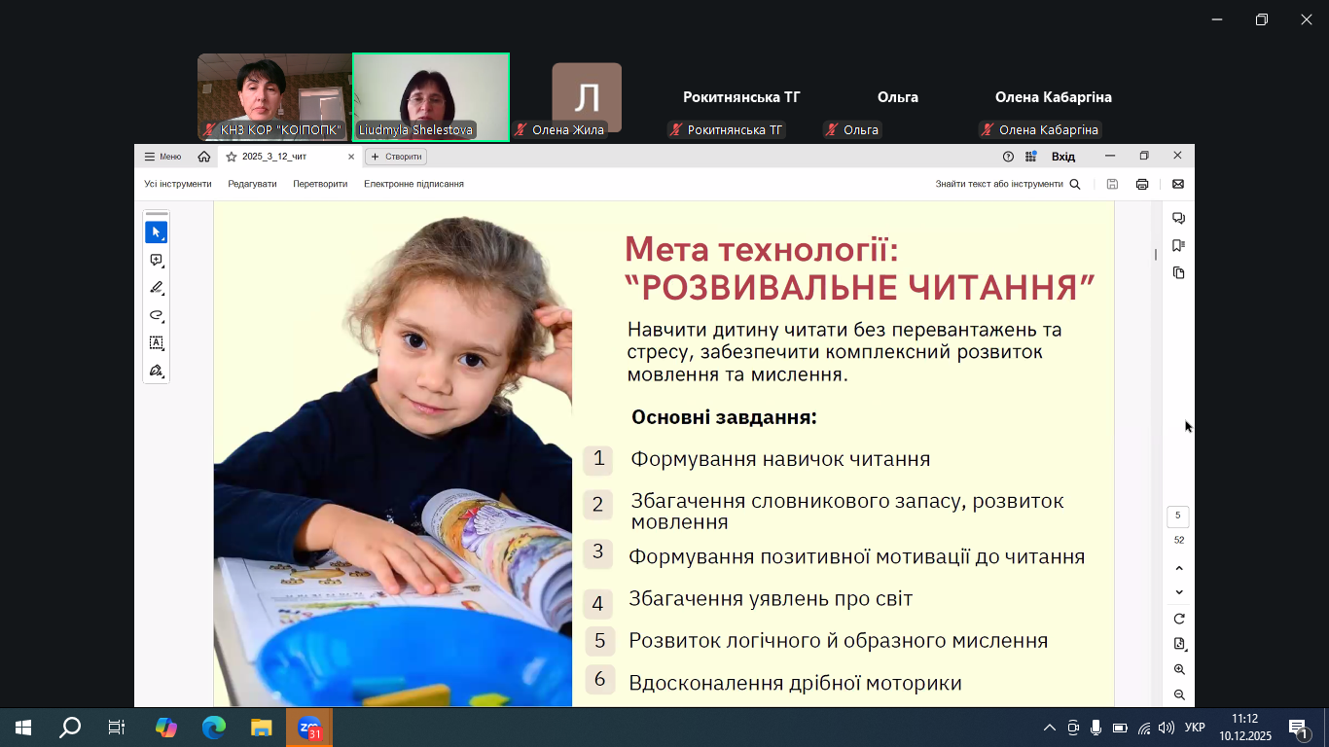The width and height of the screenshot is (1329, 747).
Task: Choose the add comment tool
Action: (156, 261)
